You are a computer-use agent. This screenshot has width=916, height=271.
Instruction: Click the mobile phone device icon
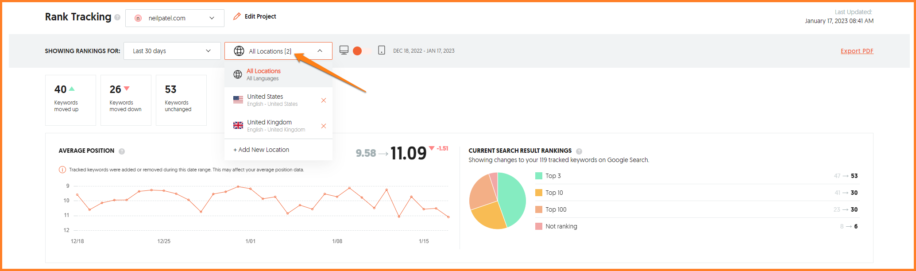(x=382, y=50)
